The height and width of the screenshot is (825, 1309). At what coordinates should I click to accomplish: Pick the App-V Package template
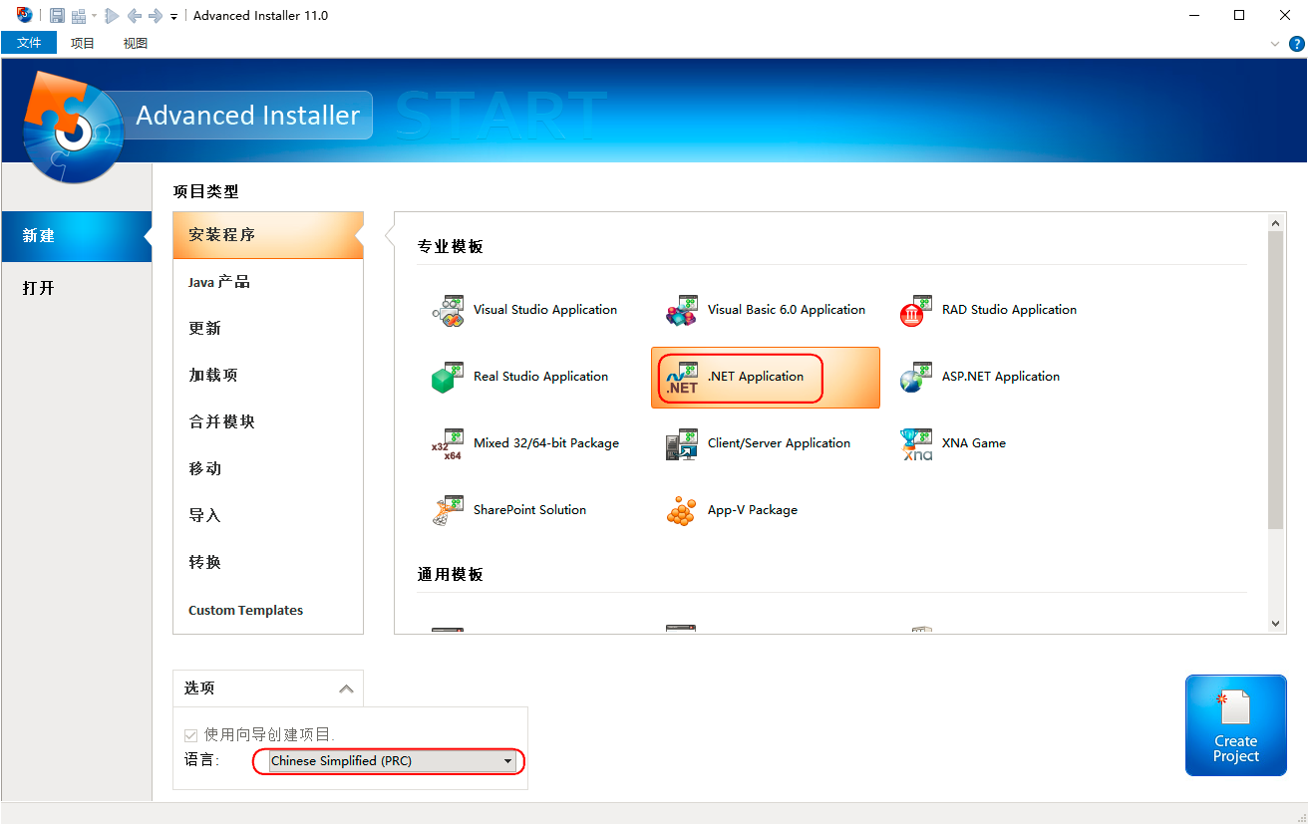pos(752,509)
